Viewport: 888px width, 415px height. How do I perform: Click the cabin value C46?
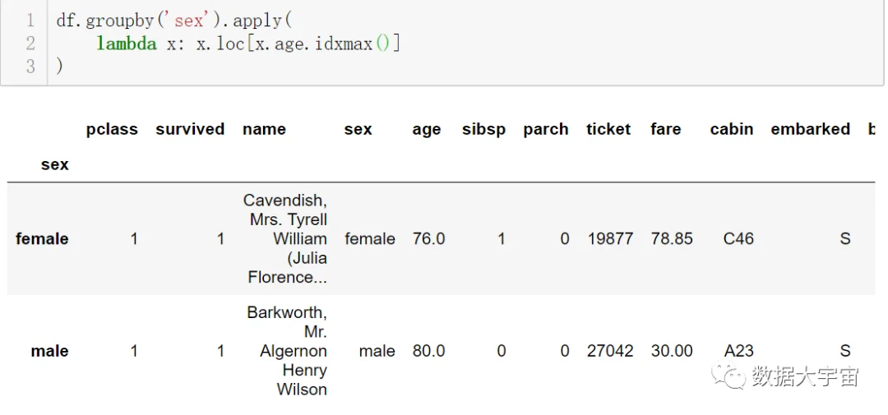tap(738, 239)
